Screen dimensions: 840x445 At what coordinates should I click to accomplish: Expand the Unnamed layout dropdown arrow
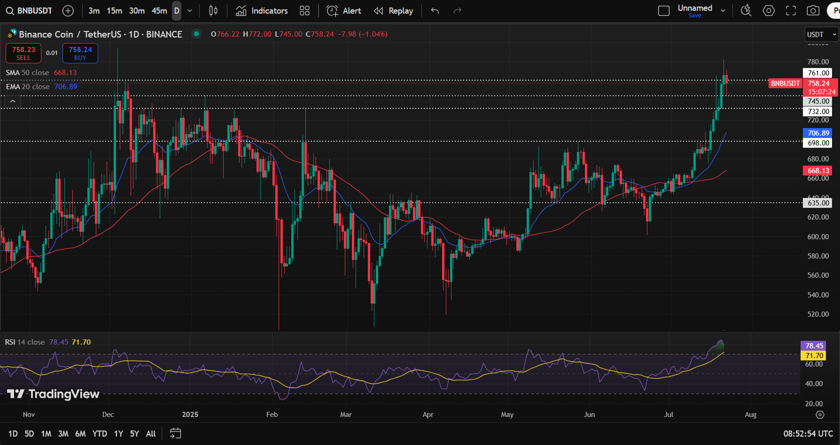click(x=723, y=11)
